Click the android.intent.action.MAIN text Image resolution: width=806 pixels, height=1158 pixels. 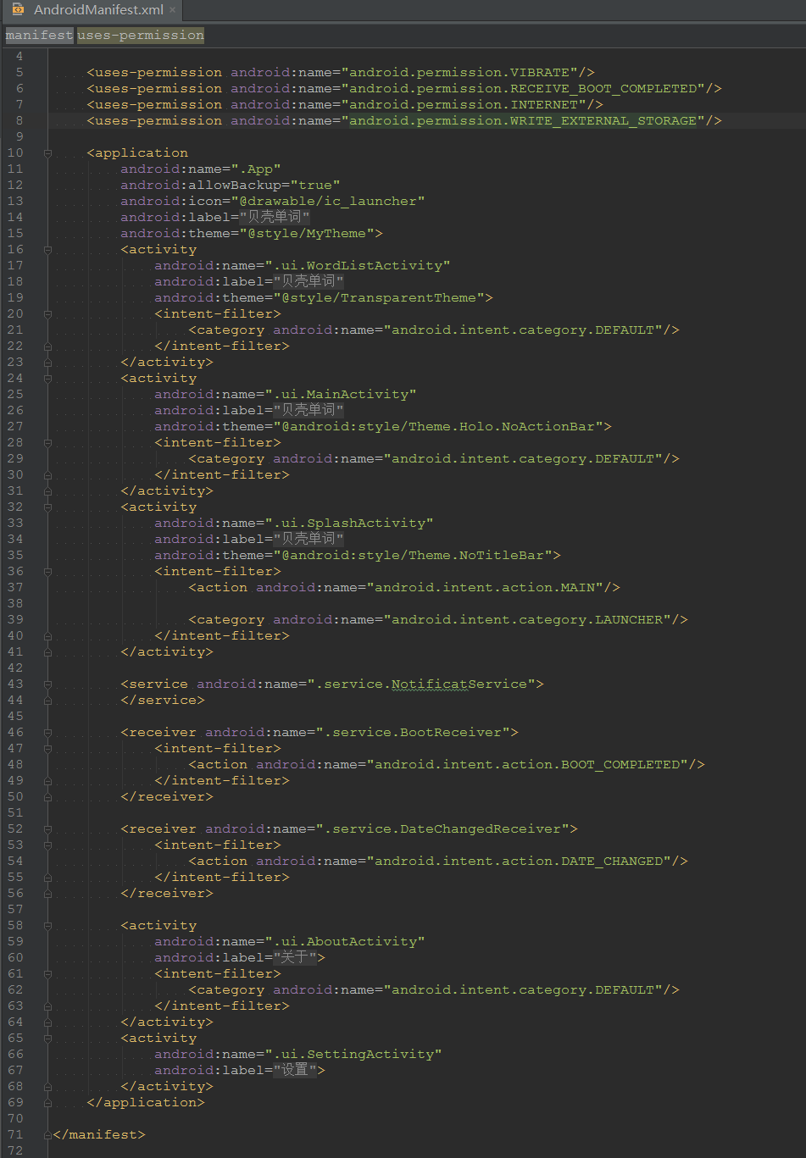(485, 588)
